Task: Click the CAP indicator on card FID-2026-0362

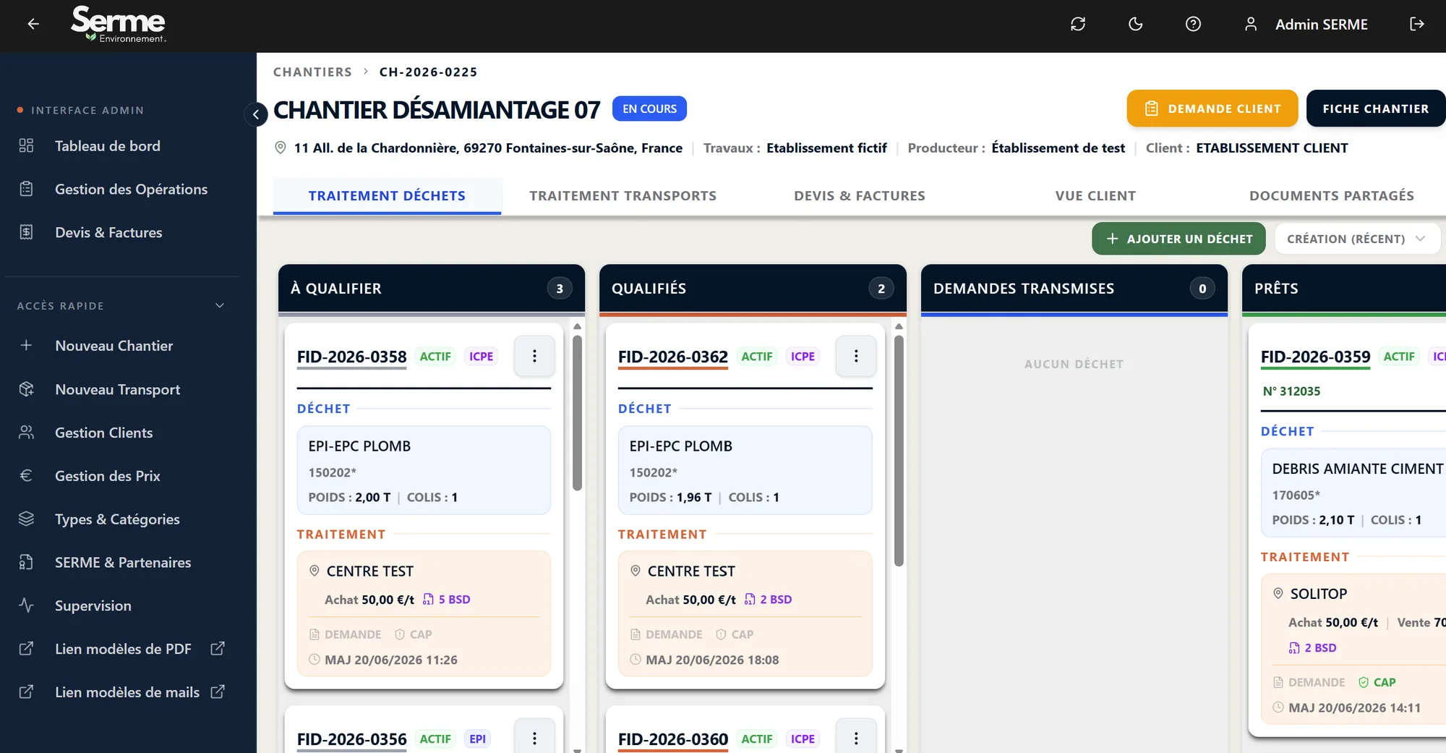Action: [x=735, y=634]
